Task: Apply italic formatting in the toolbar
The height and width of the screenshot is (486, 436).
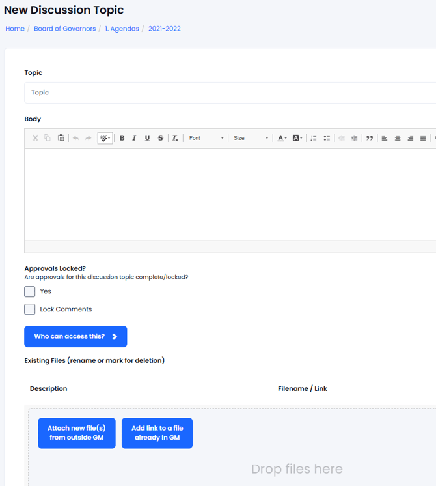Action: pyautogui.click(x=134, y=138)
